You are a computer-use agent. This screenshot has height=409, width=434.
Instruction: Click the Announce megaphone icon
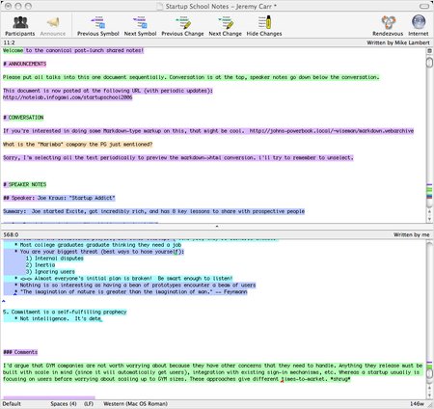[x=53, y=26]
